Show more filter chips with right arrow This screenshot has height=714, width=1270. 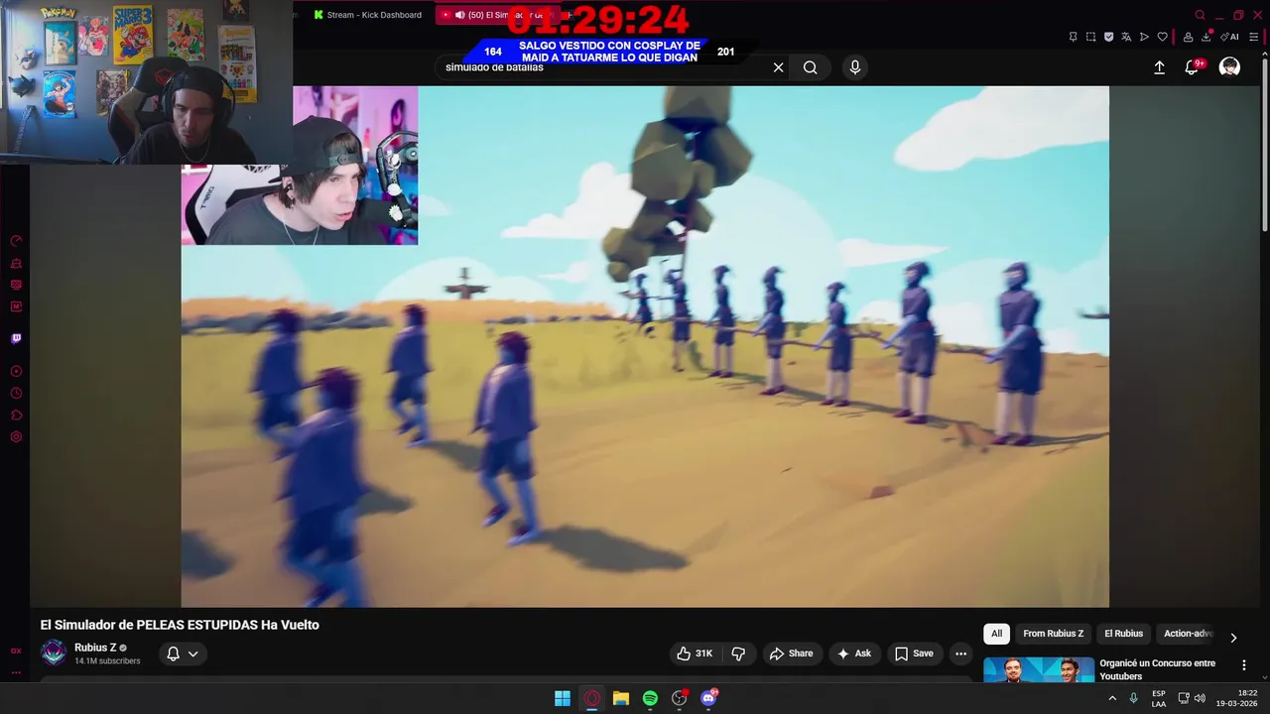click(x=1233, y=638)
